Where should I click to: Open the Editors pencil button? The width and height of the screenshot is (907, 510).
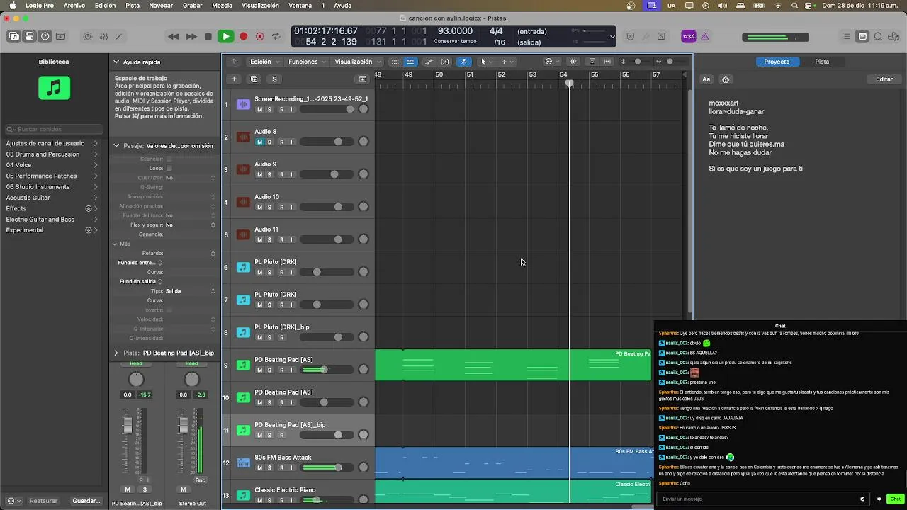click(x=119, y=36)
